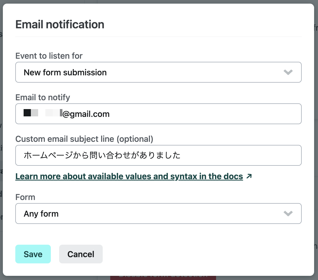Click the external-link arrow icon beside docs link
This screenshot has height=280, width=318.
coord(249,176)
